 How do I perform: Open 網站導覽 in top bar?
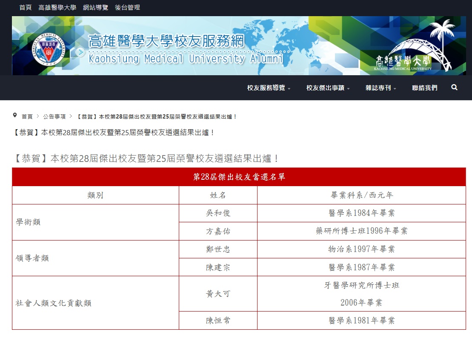click(x=95, y=7)
